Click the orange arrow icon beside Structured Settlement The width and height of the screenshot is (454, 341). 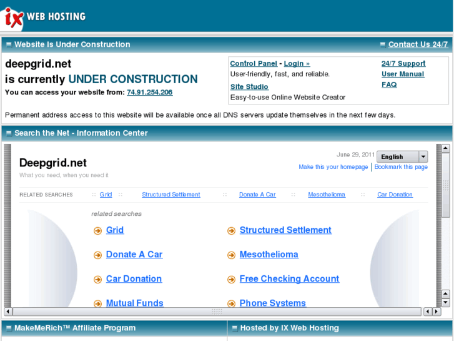(231, 231)
